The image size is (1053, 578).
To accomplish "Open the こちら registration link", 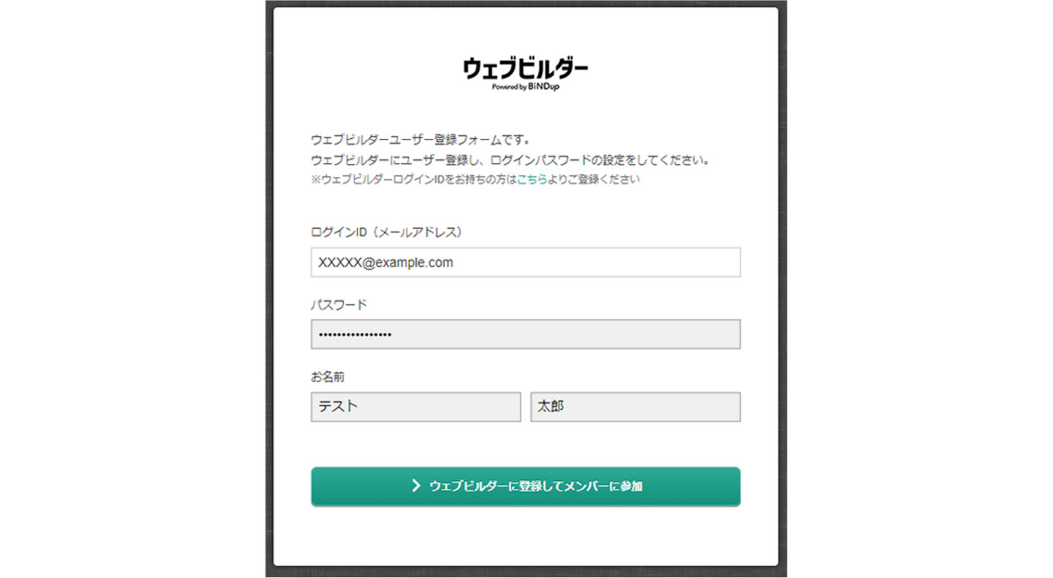I will tap(532, 180).
